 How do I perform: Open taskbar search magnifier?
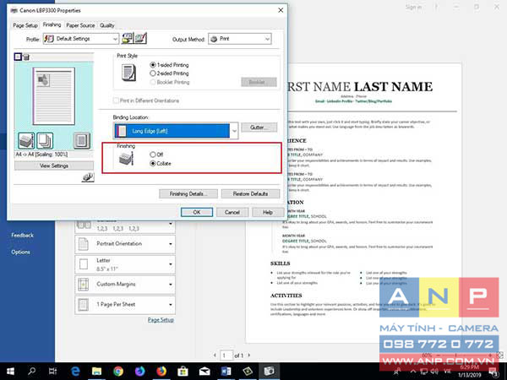pyautogui.click(x=32, y=372)
